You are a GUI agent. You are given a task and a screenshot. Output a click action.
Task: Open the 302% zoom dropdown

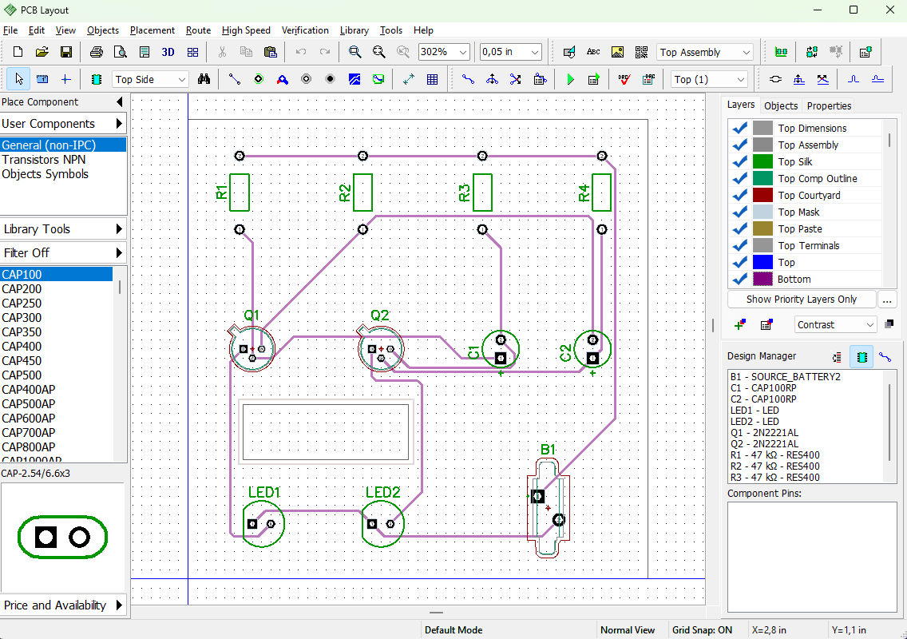click(463, 52)
